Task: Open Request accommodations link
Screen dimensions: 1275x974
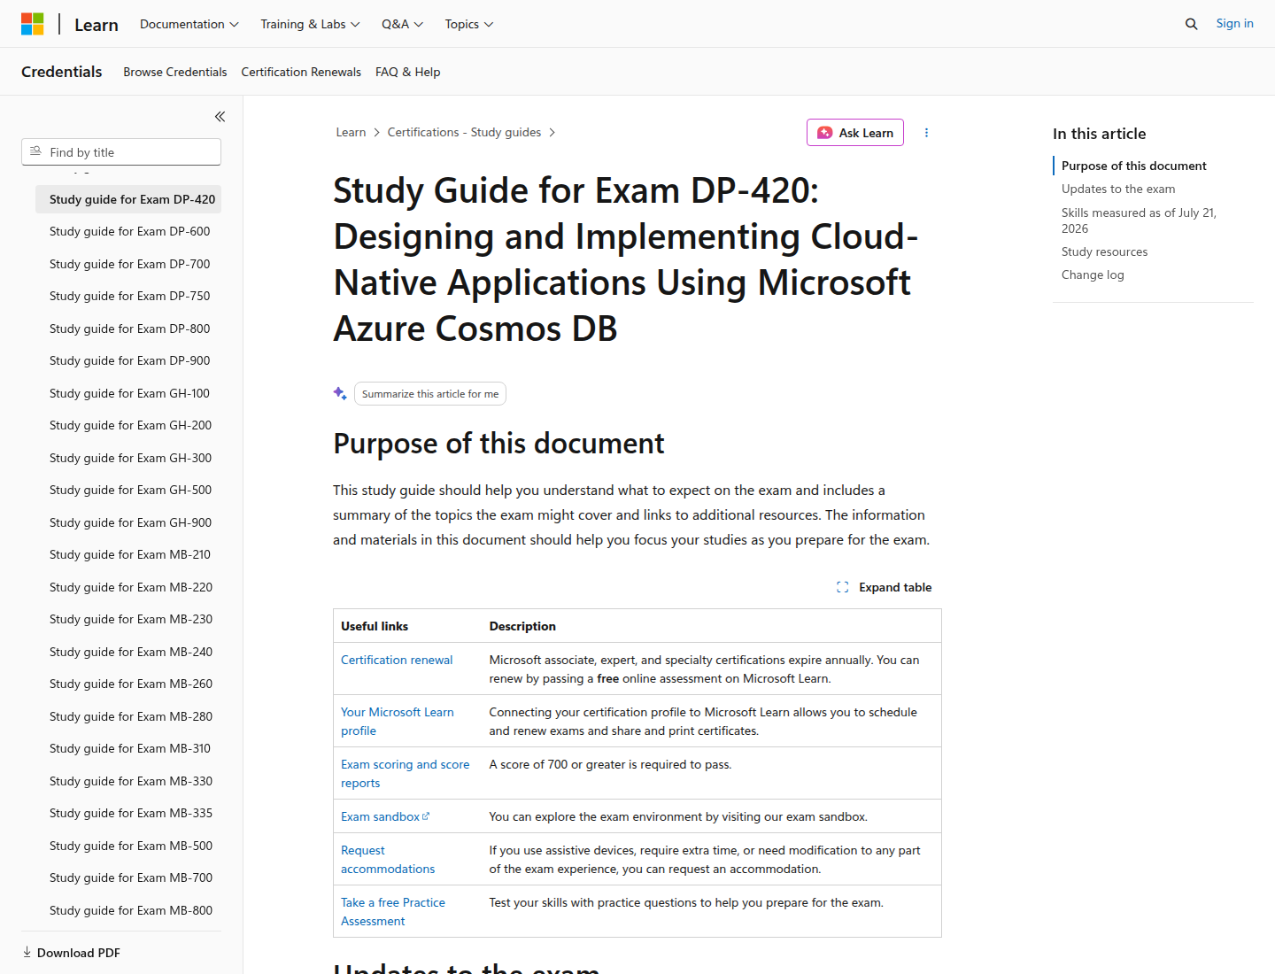Action: coord(388,860)
